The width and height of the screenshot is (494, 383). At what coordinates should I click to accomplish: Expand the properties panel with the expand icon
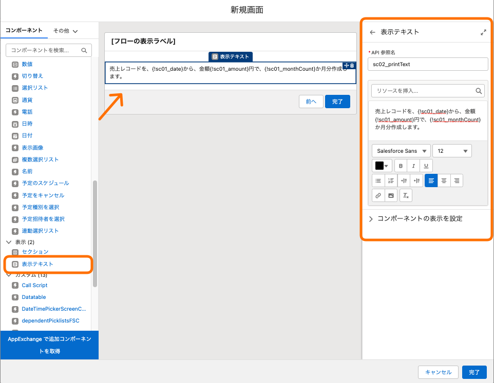pos(483,32)
